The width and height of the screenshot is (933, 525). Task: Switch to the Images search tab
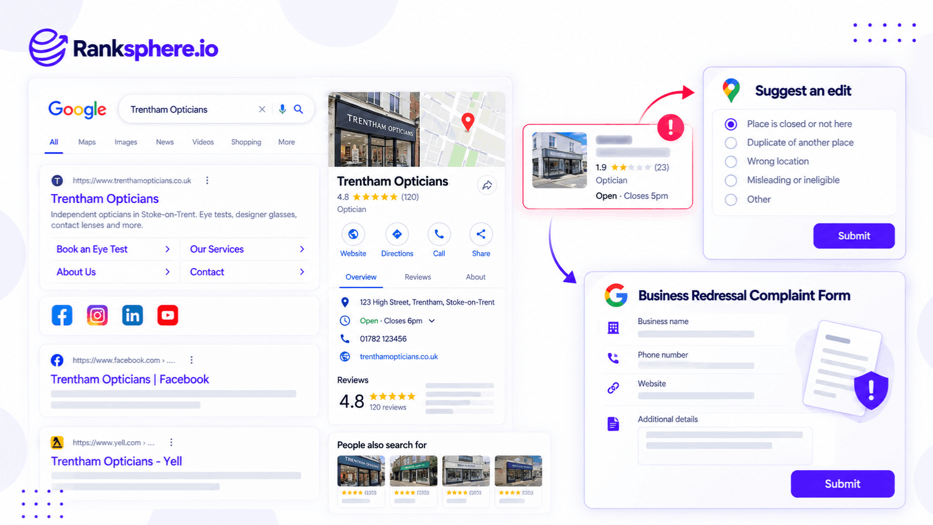[126, 142]
